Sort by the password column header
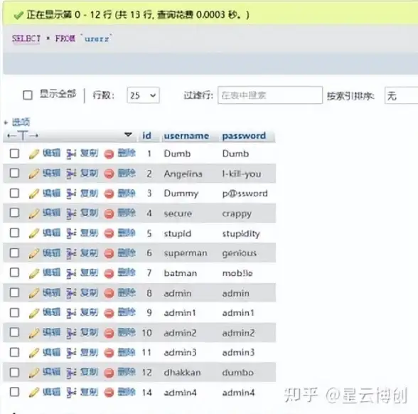Screen dimensions: 418x414 (x=244, y=136)
